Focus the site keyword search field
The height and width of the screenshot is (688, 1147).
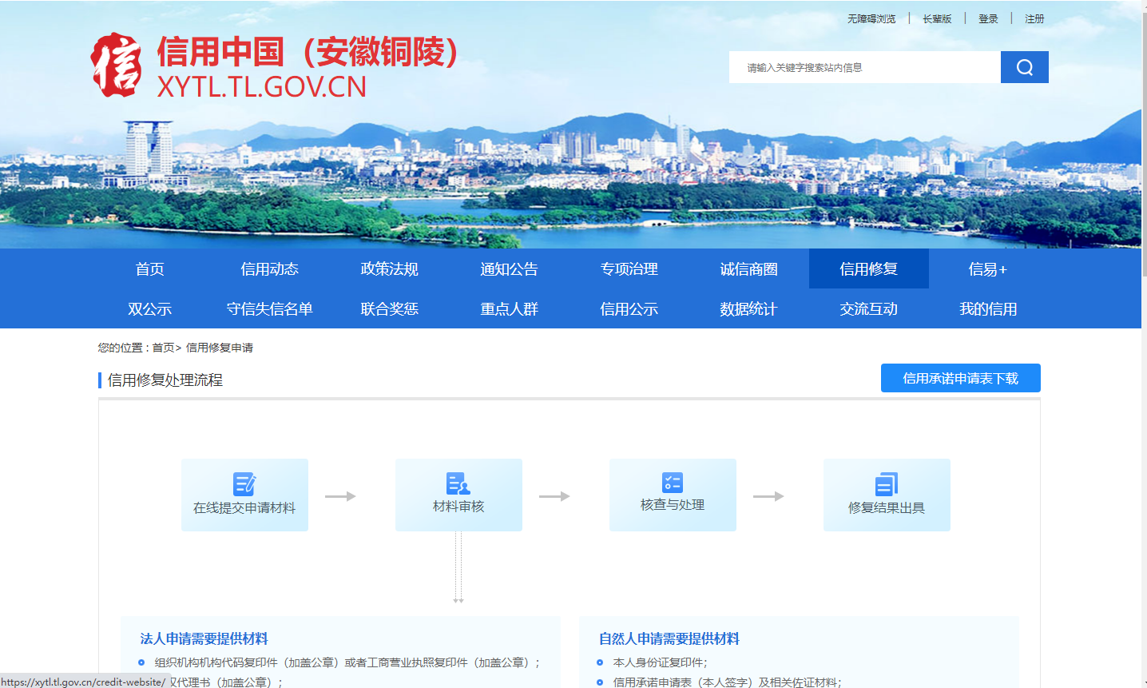(x=865, y=67)
